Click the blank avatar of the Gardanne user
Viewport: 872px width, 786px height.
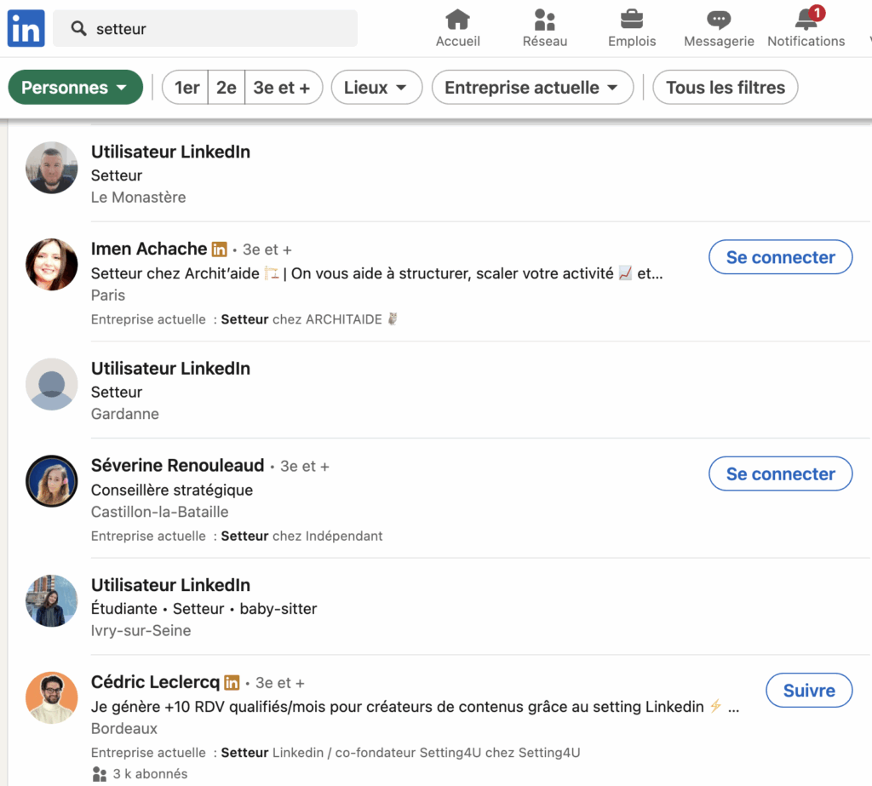[52, 384]
